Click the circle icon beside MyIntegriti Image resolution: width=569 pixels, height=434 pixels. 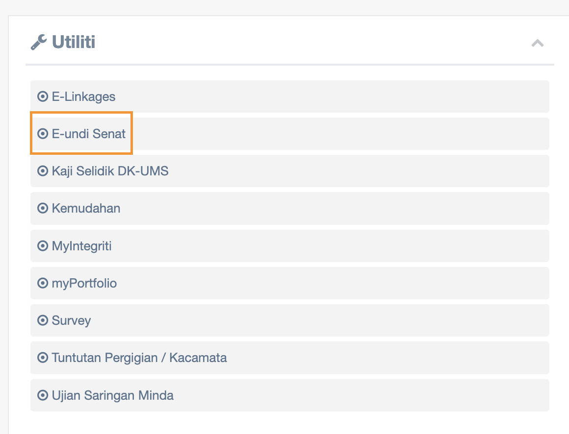click(43, 246)
